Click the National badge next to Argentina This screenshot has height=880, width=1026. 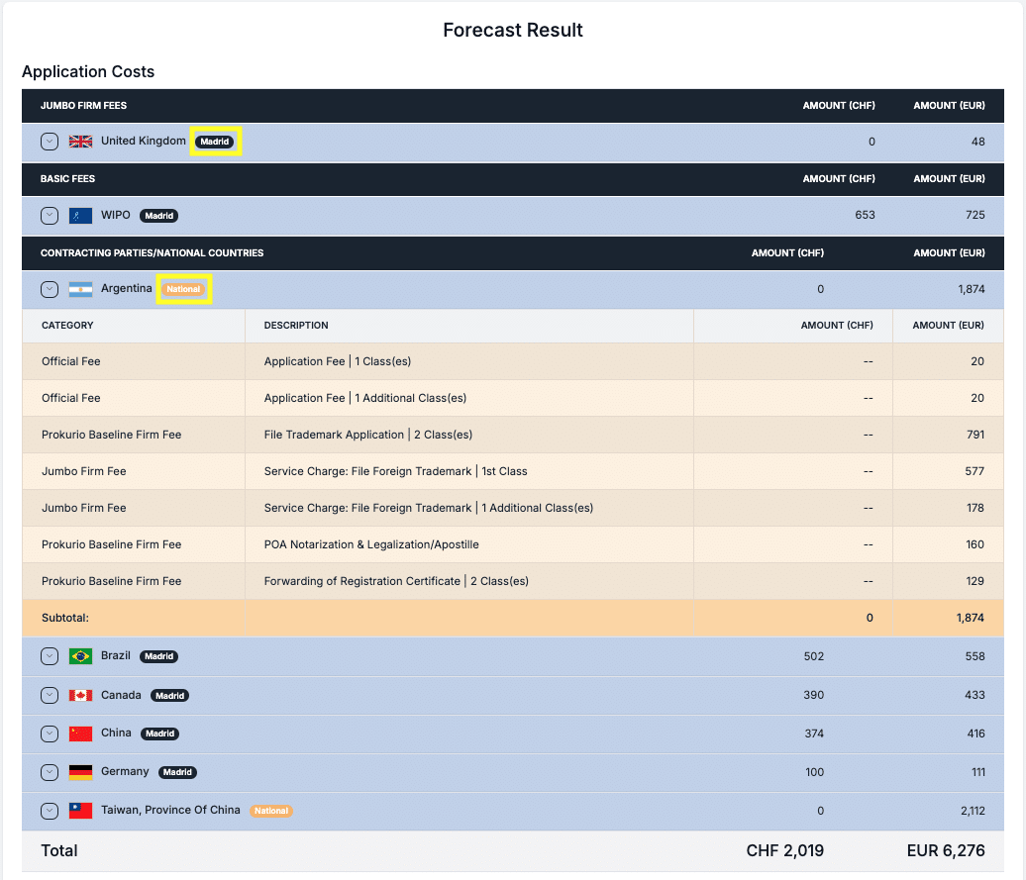tap(183, 289)
